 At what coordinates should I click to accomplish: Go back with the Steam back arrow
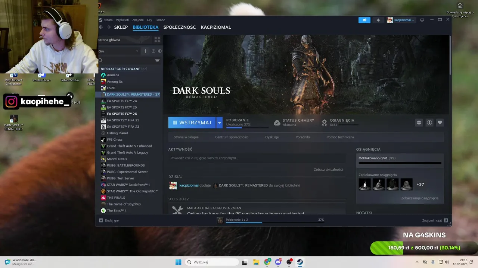[x=101, y=27]
